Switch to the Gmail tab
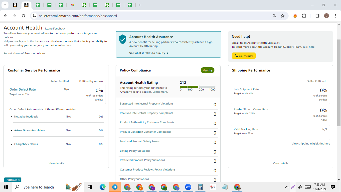 click(72, 5)
